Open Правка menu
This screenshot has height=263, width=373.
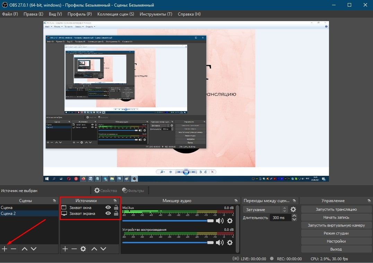pyautogui.click(x=33, y=14)
